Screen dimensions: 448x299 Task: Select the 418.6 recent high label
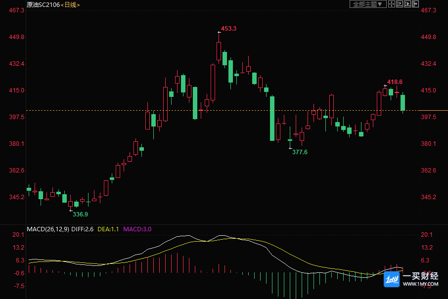tap(395, 82)
